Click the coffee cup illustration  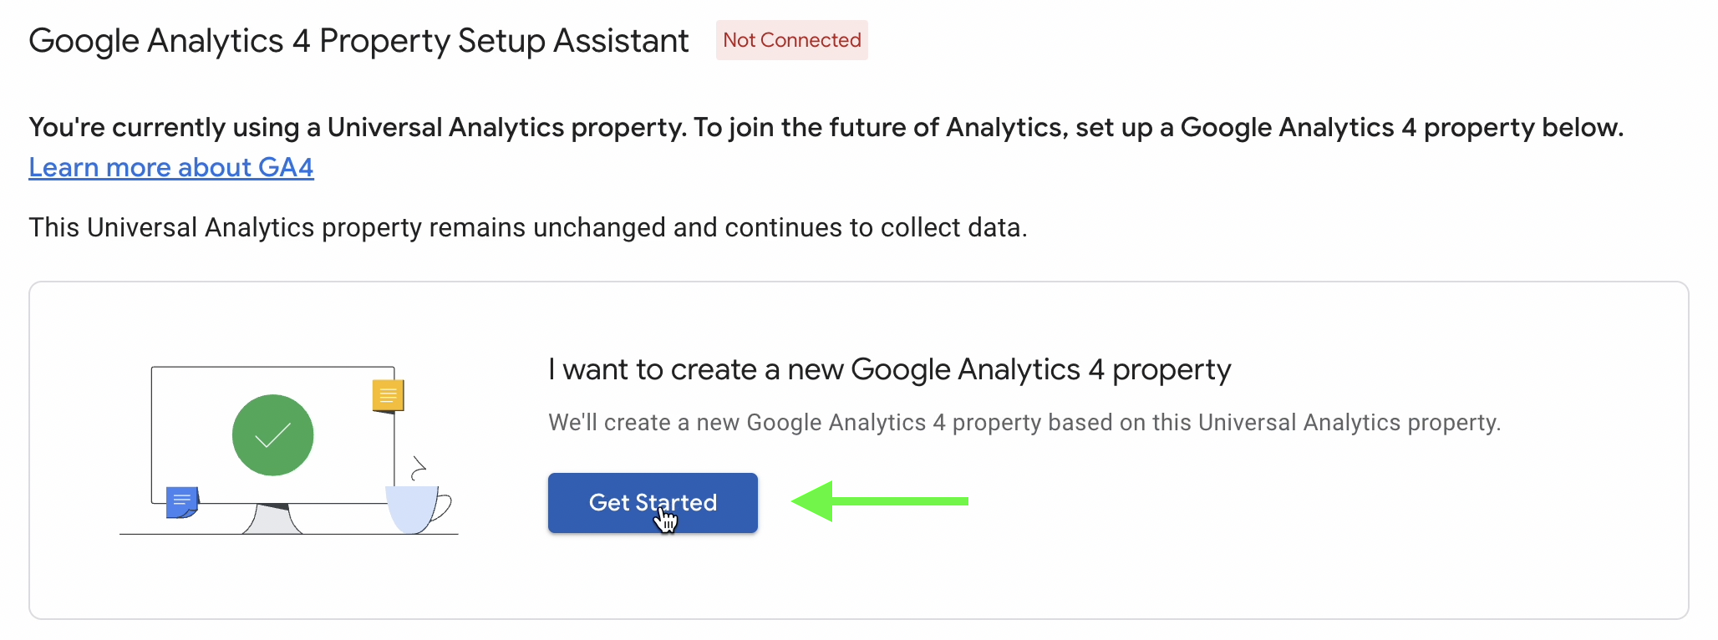413,508
